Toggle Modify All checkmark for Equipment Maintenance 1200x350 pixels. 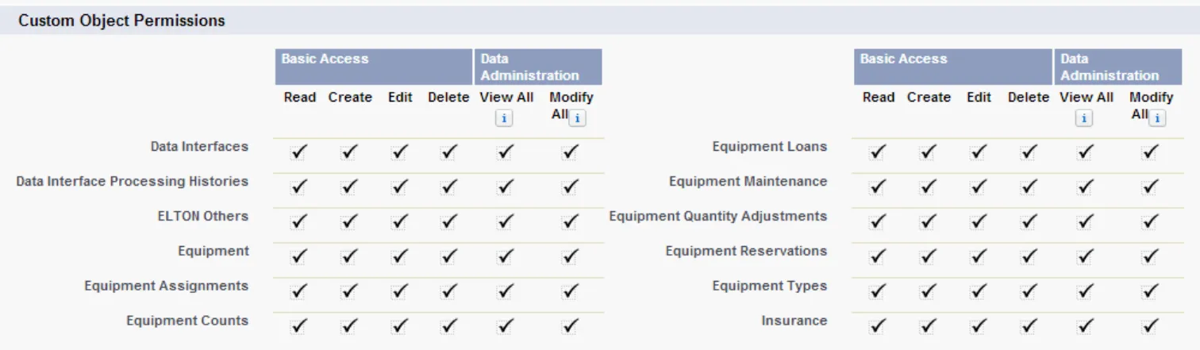pyautogui.click(x=1150, y=187)
